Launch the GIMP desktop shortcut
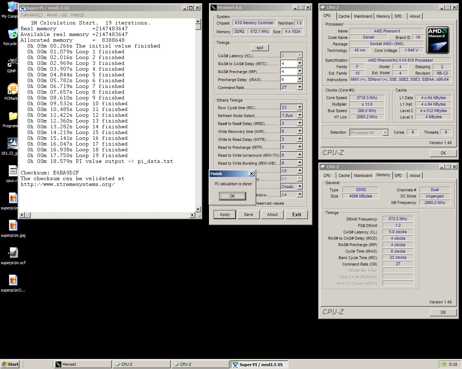The height and width of the screenshot is (369, 462). [13, 62]
